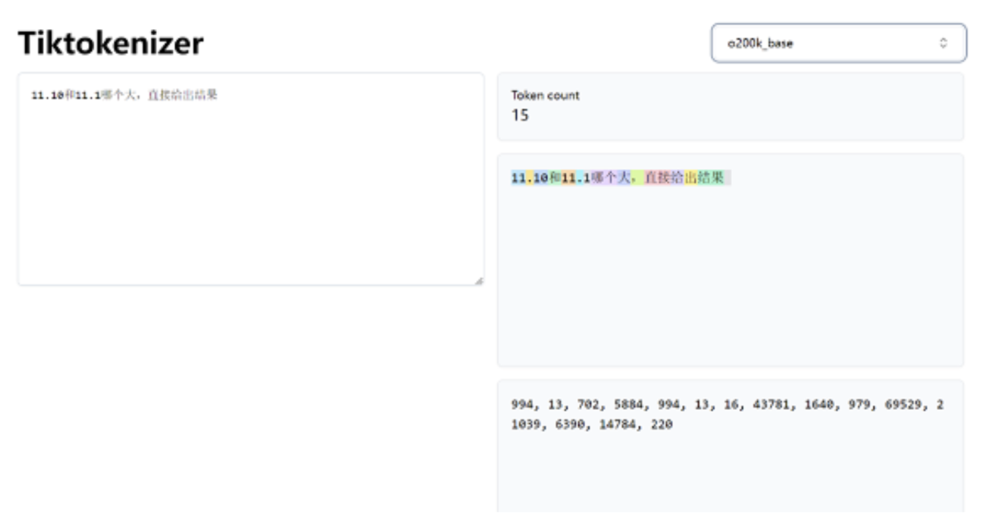Click the green "结果" highlighted token

711,177
